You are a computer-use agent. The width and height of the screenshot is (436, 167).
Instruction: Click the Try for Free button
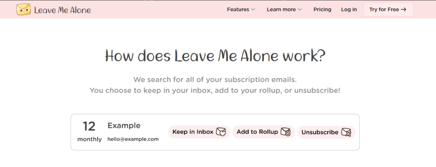(x=388, y=9)
